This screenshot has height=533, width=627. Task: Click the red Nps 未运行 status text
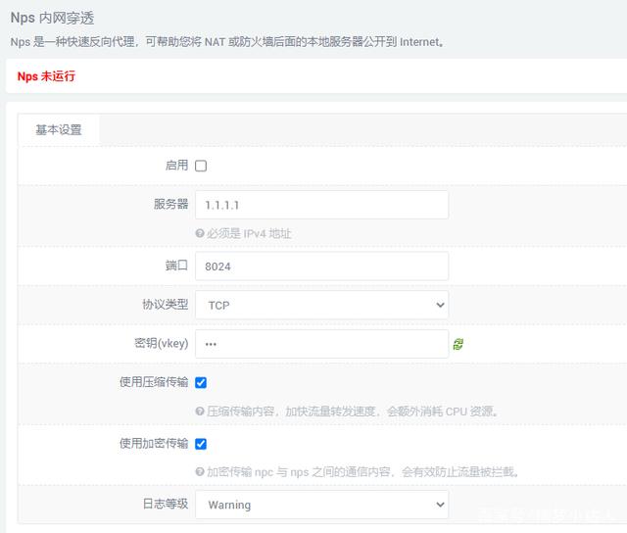(46, 76)
